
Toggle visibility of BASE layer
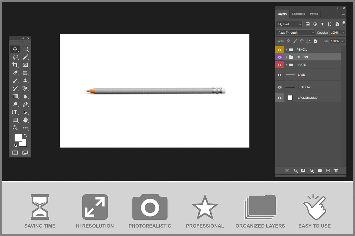[x=279, y=75]
